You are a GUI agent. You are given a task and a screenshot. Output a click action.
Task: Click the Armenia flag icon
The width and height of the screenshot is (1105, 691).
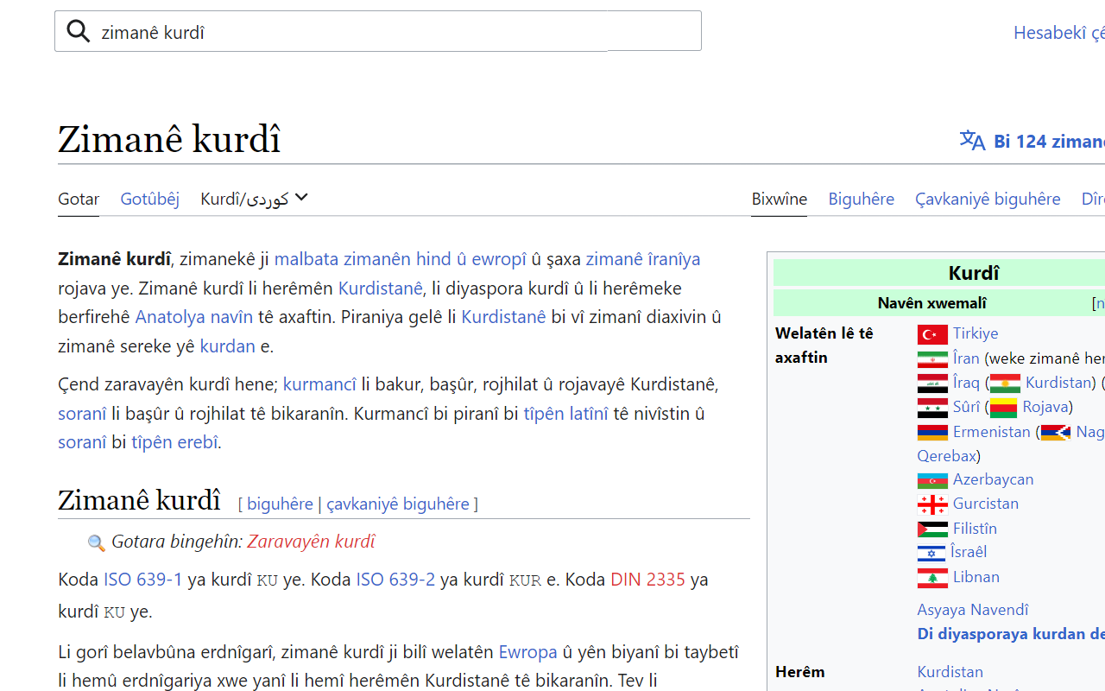point(932,433)
